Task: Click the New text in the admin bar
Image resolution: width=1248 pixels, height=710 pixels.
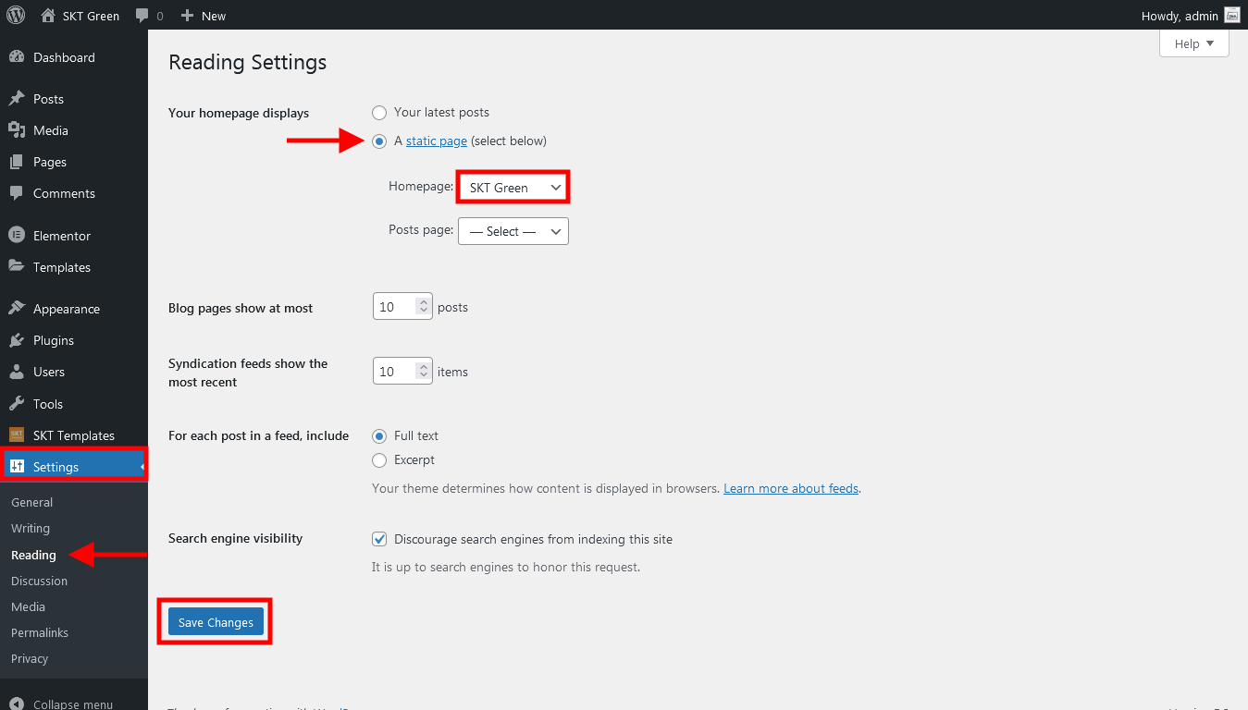Action: 214,16
